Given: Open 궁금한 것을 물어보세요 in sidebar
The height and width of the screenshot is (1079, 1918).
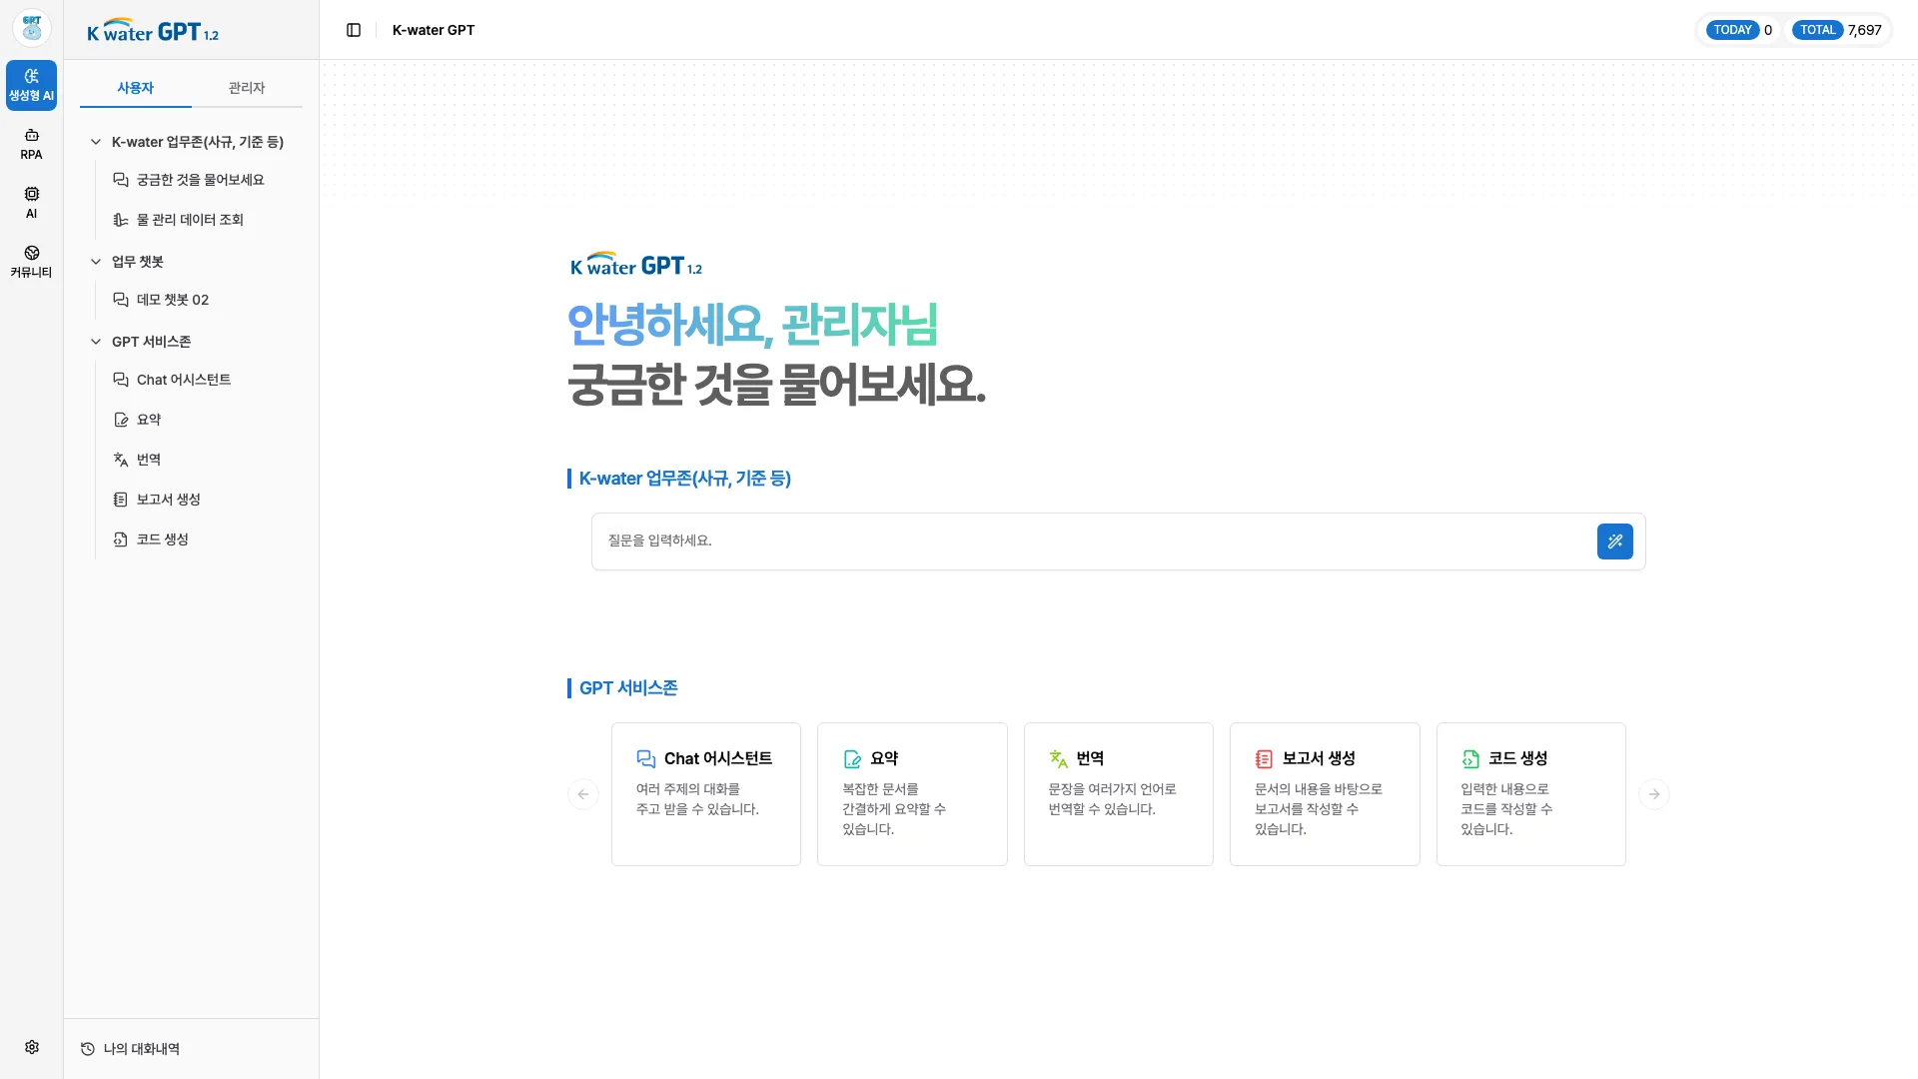Looking at the screenshot, I should point(200,180).
